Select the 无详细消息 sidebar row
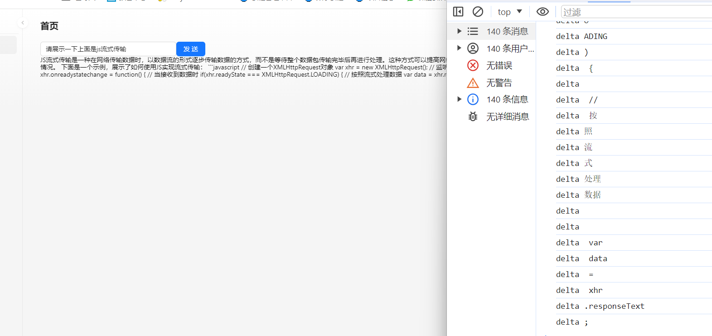 coord(491,117)
